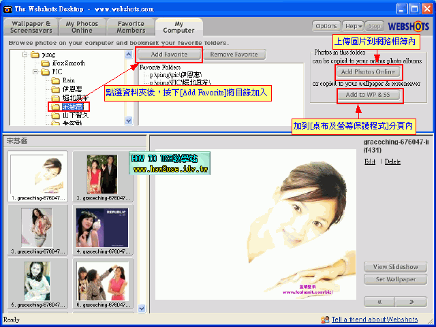This screenshot has height=327, width=436.
Task: Click Add Favorite button
Action: pyautogui.click(x=169, y=54)
